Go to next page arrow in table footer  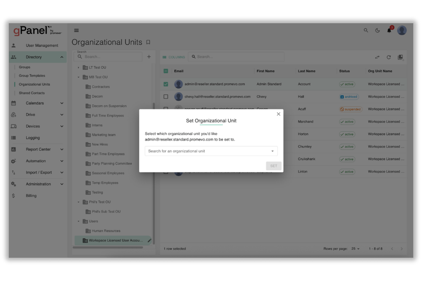[x=402, y=248]
